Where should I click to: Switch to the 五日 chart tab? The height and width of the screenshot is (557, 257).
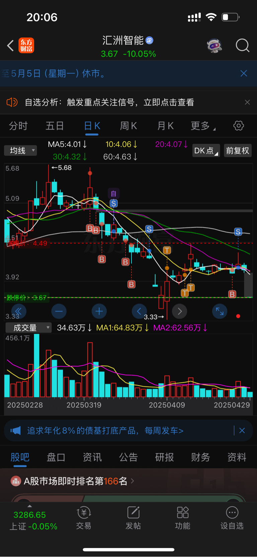(55, 126)
